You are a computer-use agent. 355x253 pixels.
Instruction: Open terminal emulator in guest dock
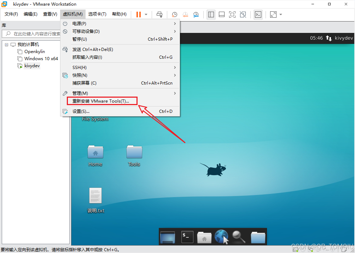(187, 237)
